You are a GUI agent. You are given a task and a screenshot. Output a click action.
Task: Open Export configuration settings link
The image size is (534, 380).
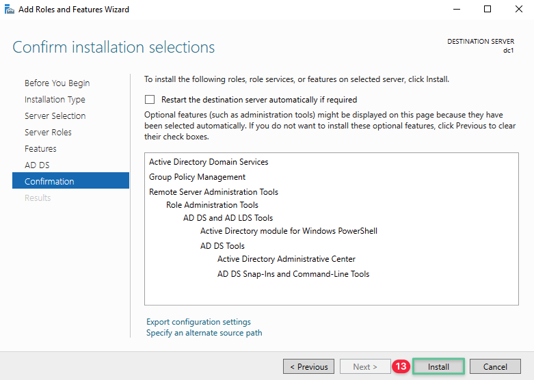tap(198, 322)
